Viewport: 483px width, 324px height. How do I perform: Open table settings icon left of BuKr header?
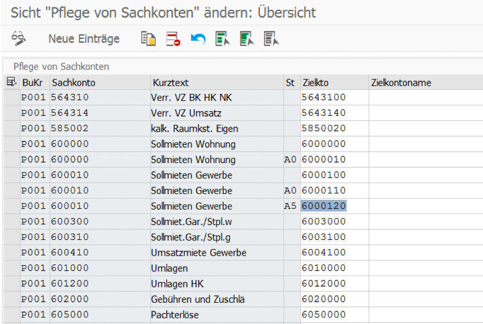coord(11,82)
